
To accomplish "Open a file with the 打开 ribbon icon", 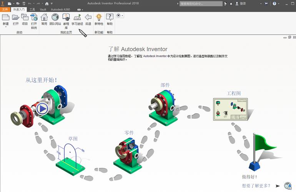I will (x=15, y=17).
